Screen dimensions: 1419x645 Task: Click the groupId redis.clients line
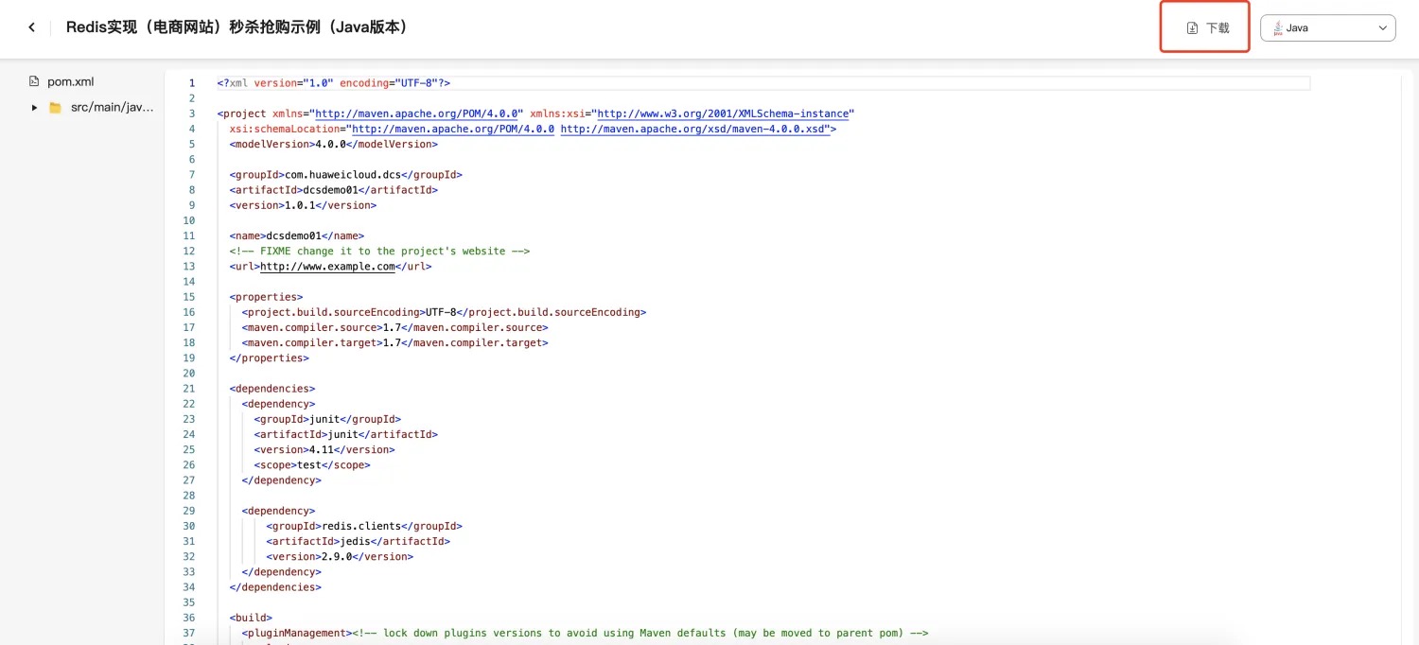(364, 526)
